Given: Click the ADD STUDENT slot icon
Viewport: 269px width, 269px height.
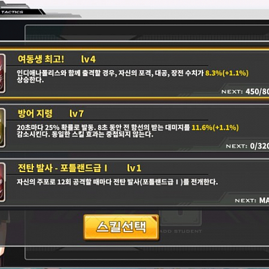Looking at the screenshot, I should [182, 221].
